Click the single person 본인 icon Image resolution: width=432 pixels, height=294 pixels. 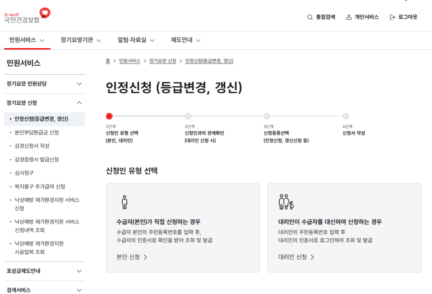(x=124, y=202)
